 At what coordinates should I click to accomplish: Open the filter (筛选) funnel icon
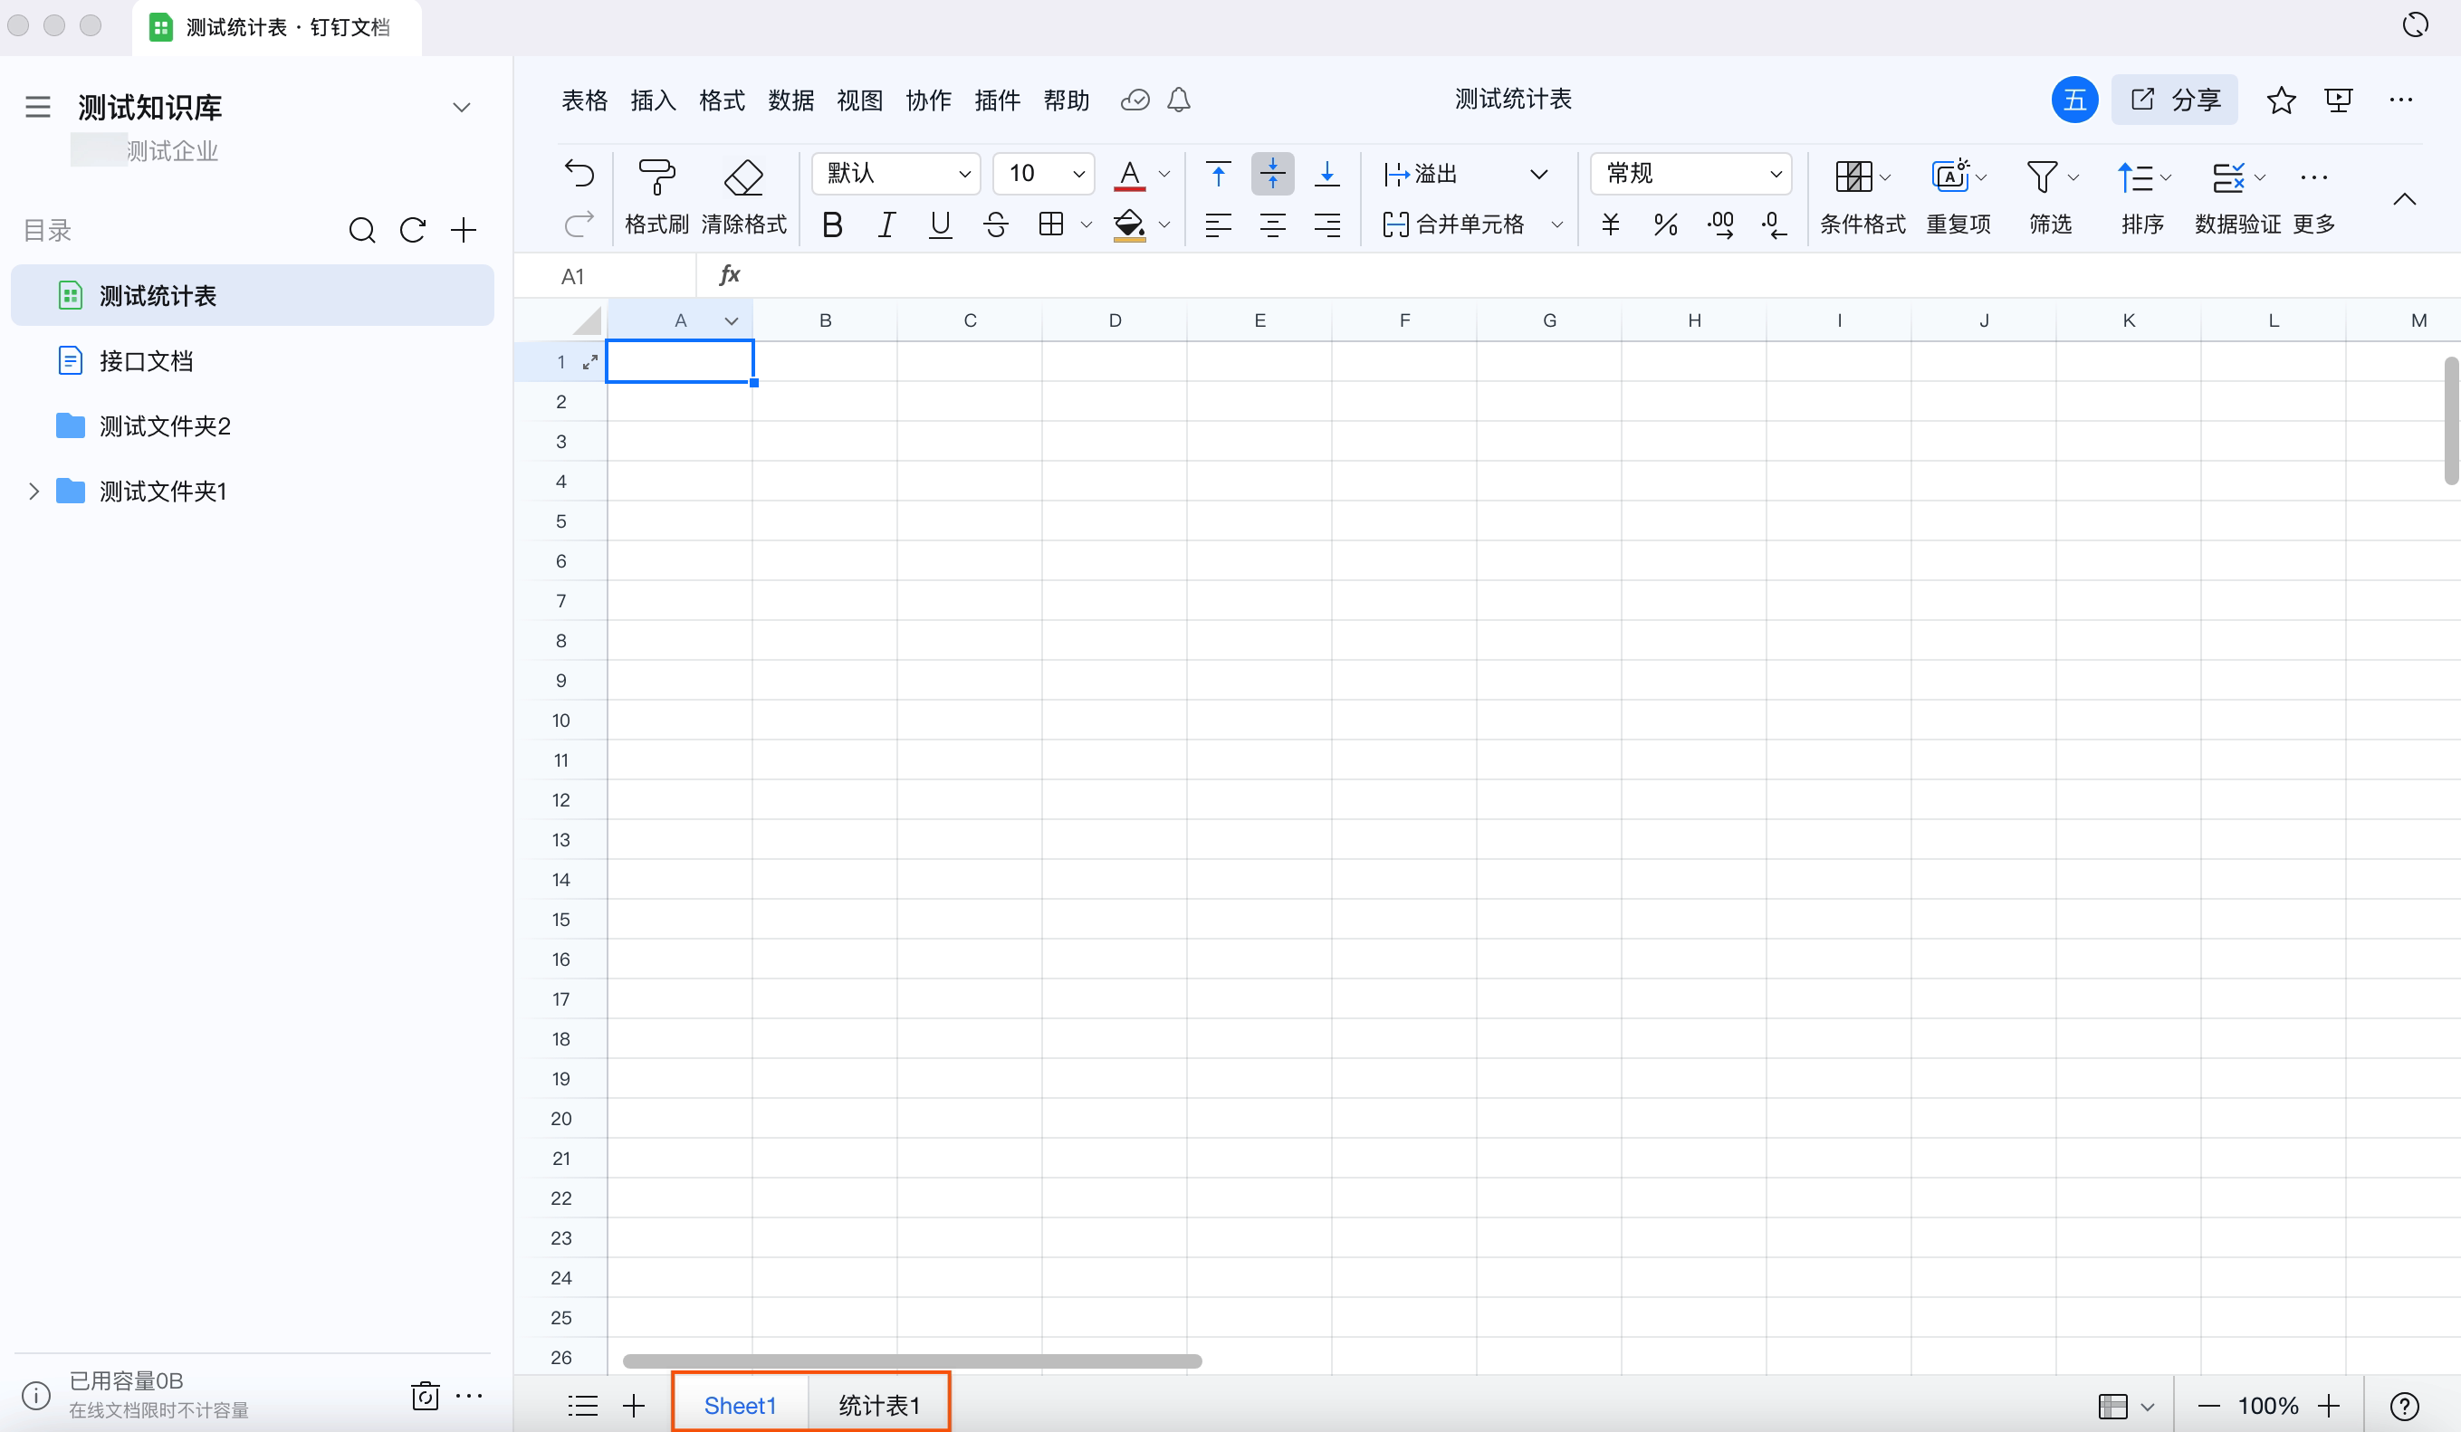click(2041, 177)
